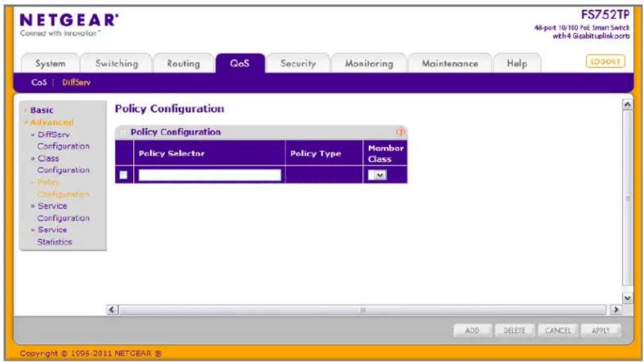Image resolution: width=644 pixels, height=362 pixels.
Task: Click the vertical scrollbar down arrow
Action: [627, 298]
